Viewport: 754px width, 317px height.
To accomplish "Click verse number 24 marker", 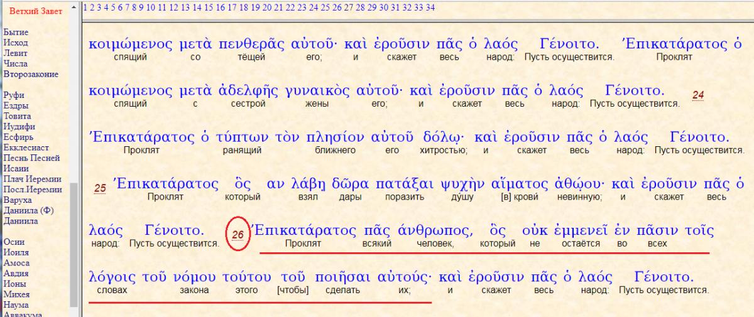I will (697, 95).
